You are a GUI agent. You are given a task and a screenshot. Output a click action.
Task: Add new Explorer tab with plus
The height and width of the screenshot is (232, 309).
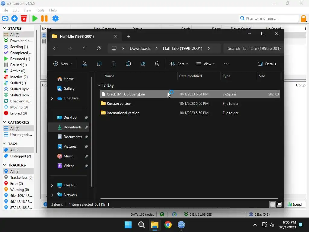129,36
